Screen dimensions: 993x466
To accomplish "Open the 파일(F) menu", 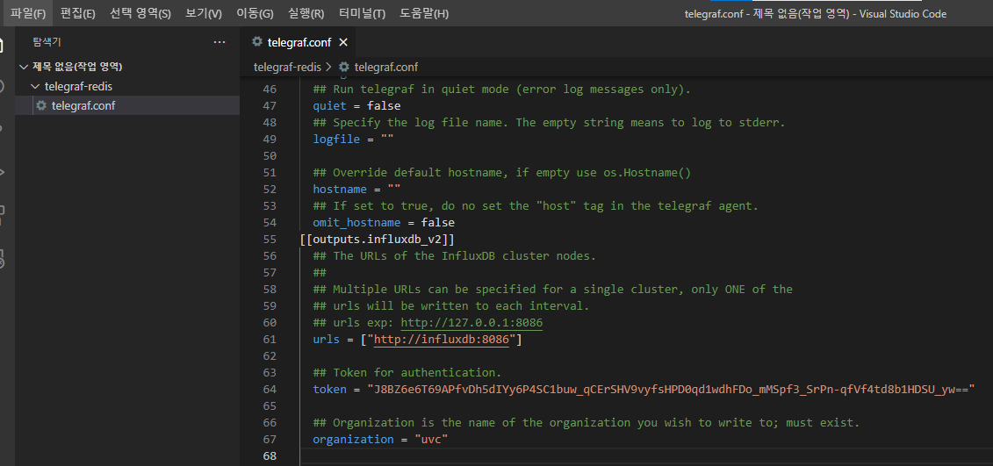I will (x=28, y=14).
